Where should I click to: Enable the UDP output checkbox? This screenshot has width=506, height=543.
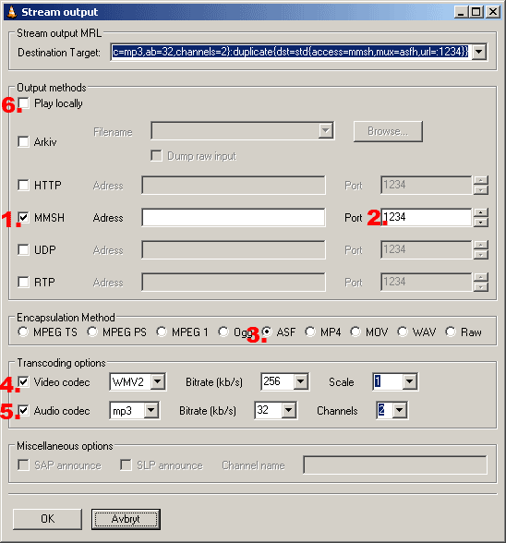click(24, 249)
